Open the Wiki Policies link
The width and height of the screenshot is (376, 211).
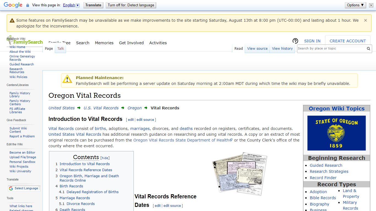click(18, 77)
